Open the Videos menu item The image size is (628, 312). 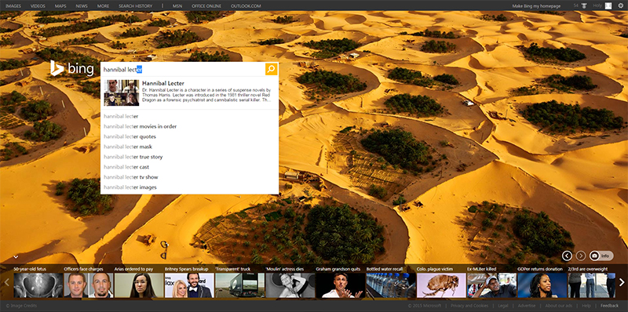pos(38,6)
